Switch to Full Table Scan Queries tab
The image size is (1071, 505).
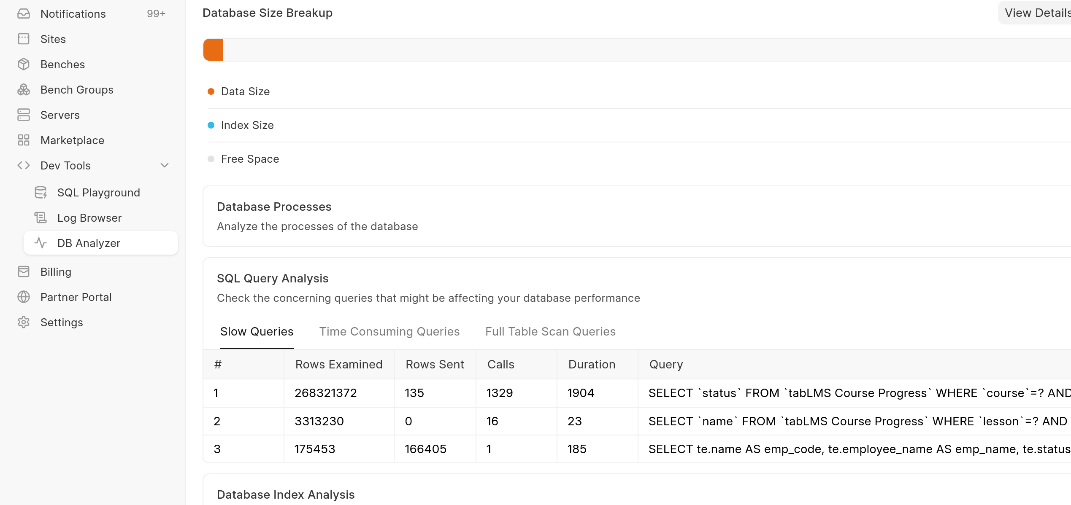point(550,332)
